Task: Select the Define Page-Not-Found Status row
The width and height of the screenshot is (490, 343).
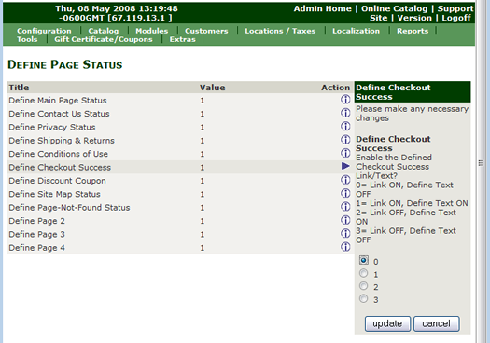Action: [180, 208]
